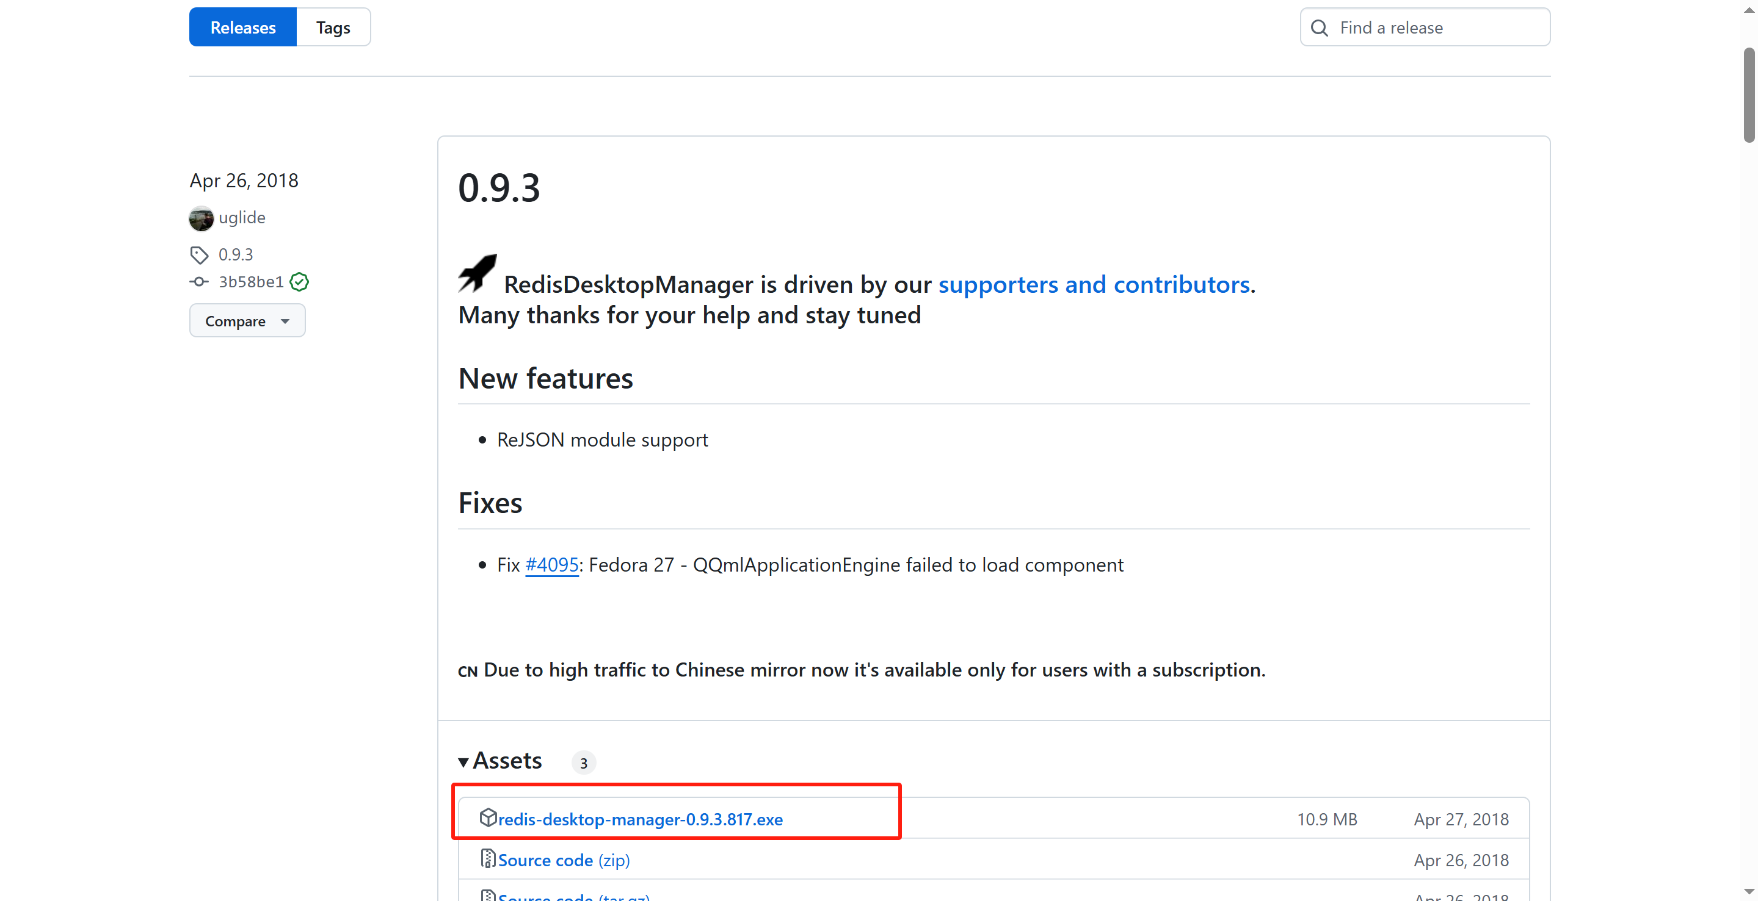Click the rocket emoji icon
The image size is (1758, 901).
pyautogui.click(x=477, y=273)
